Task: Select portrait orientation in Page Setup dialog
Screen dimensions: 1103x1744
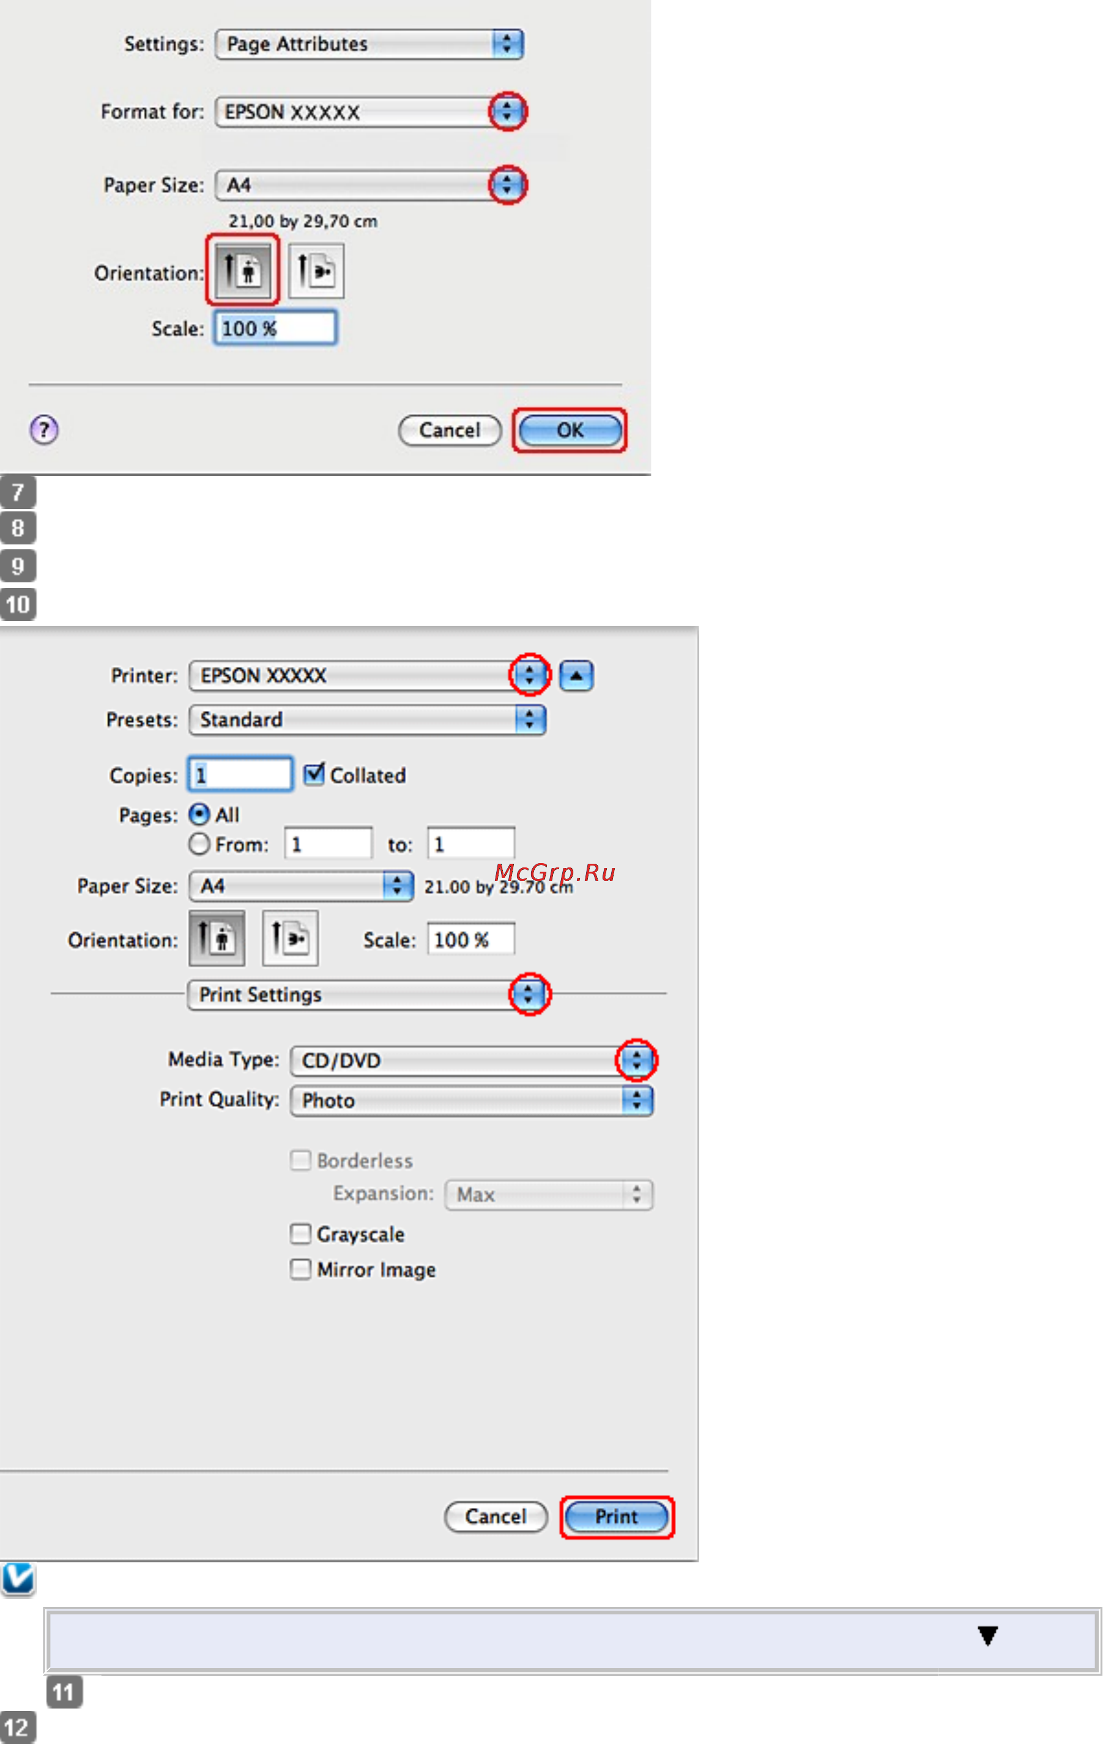Action: click(x=243, y=270)
